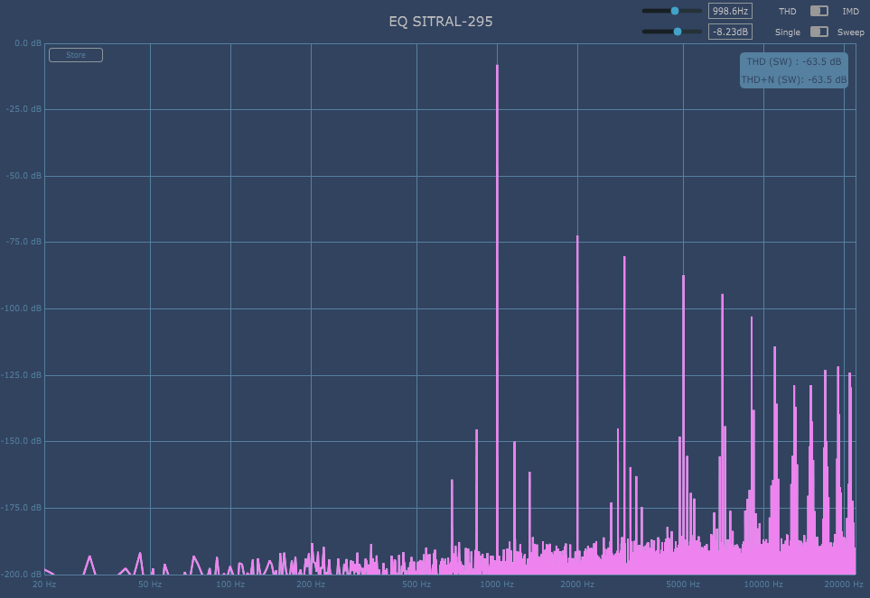870x598 pixels.
Task: Click the Store button
Action: pos(76,55)
